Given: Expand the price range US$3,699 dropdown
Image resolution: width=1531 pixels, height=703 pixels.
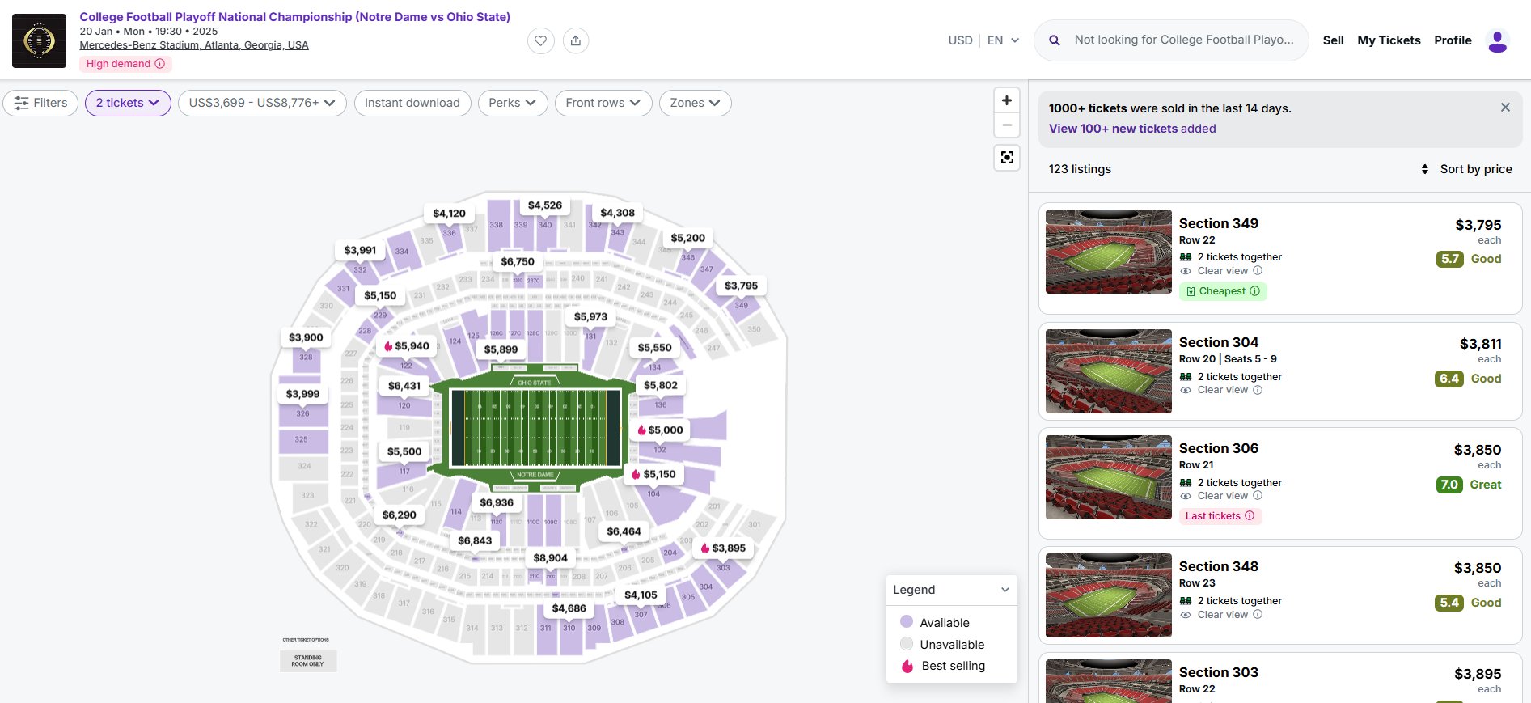Looking at the screenshot, I should pyautogui.click(x=262, y=103).
